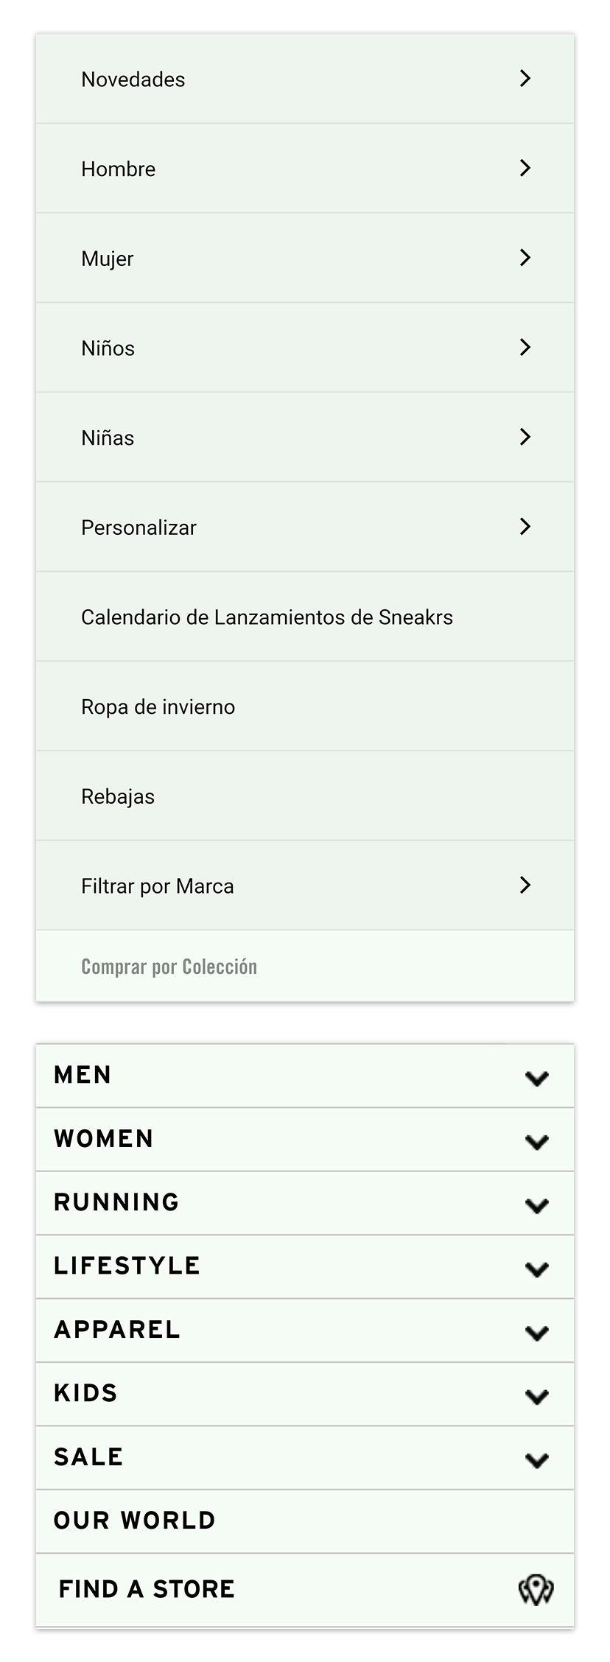Expand the SALE accordion

tap(537, 1460)
